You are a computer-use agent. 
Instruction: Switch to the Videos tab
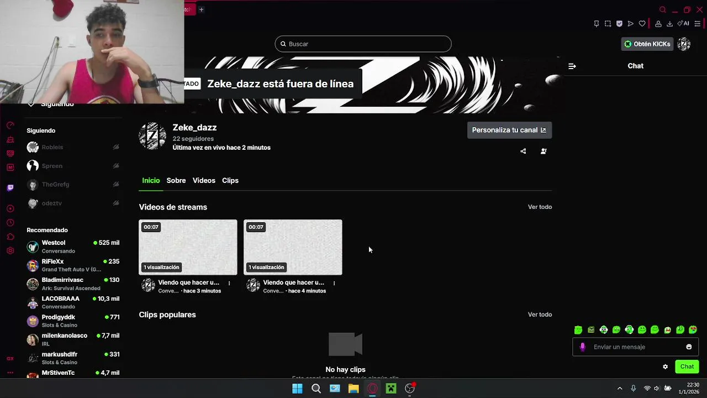(x=204, y=181)
